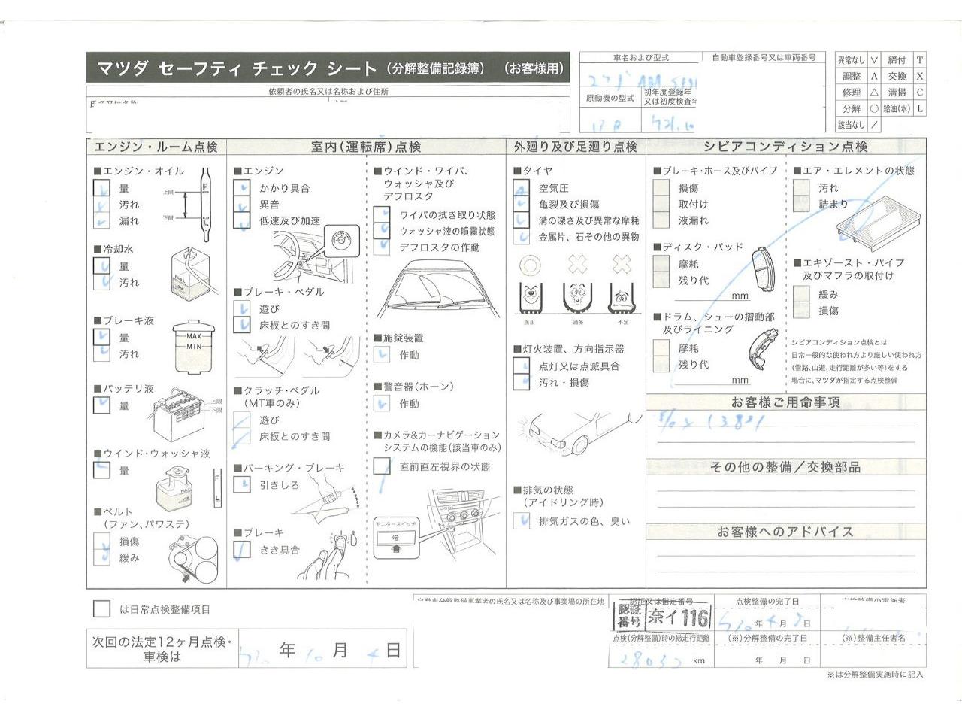Screen dimensions: 962x722
Task: Check the 点灯又は点滅具合 box
Action: pos(521,366)
